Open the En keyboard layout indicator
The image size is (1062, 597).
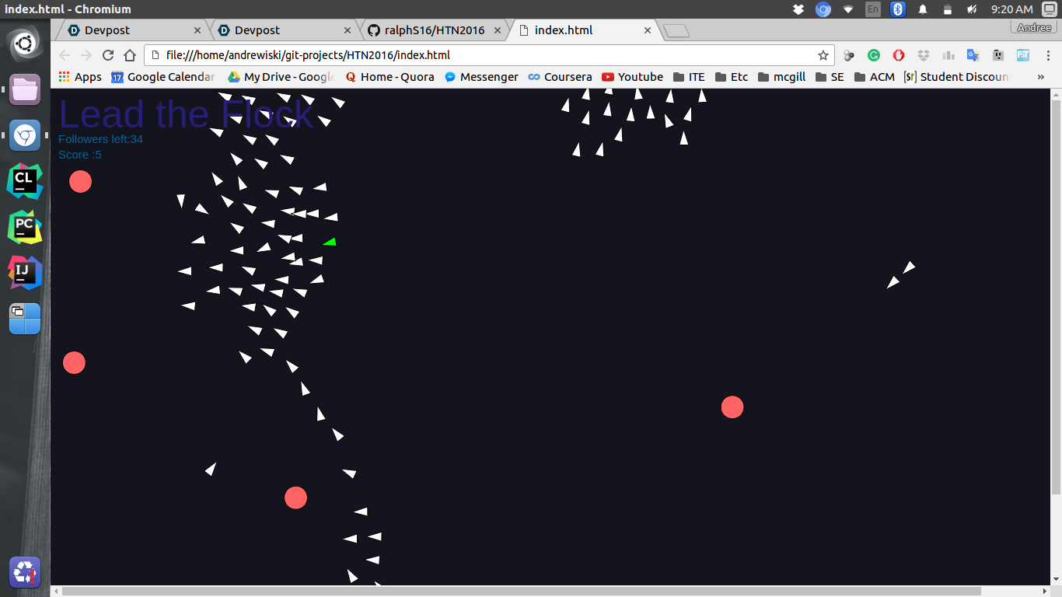pos(873,9)
